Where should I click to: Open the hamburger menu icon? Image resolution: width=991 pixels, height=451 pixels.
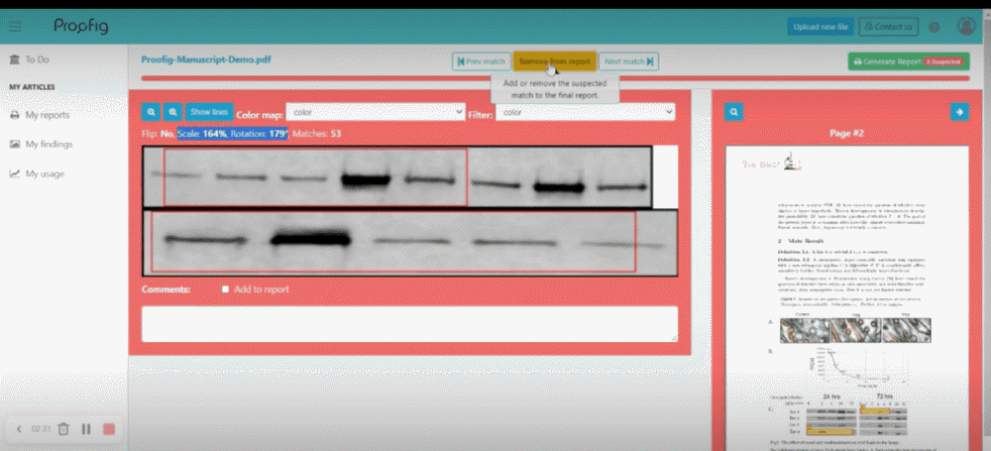pyautogui.click(x=15, y=27)
